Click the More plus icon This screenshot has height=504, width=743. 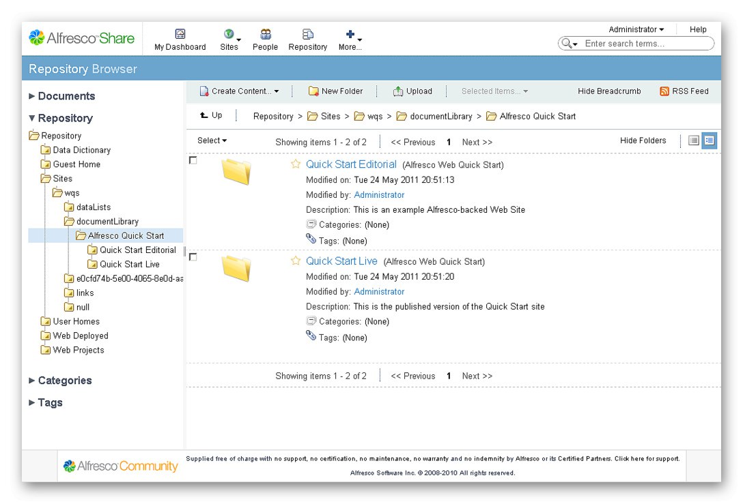[x=350, y=33]
